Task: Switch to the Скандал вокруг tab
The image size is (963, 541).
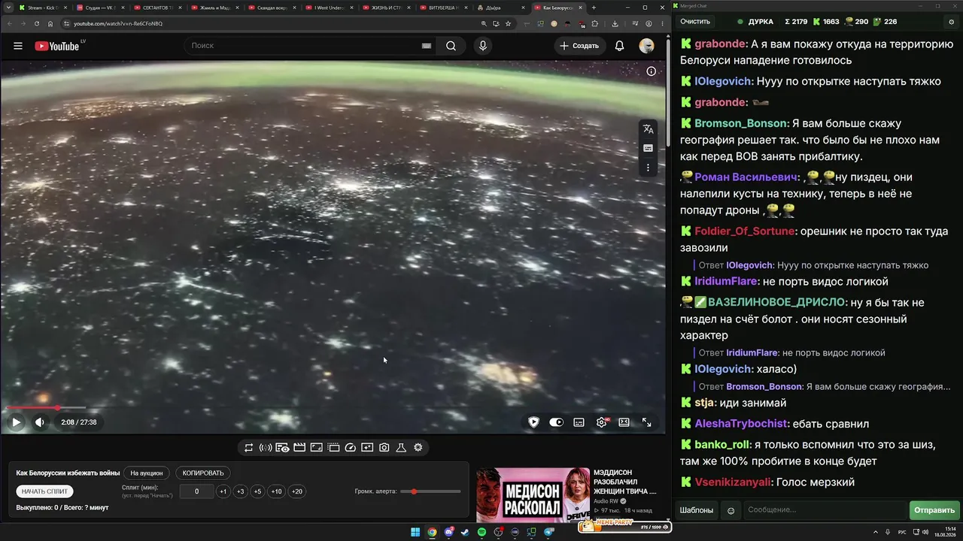Action: click(272, 8)
